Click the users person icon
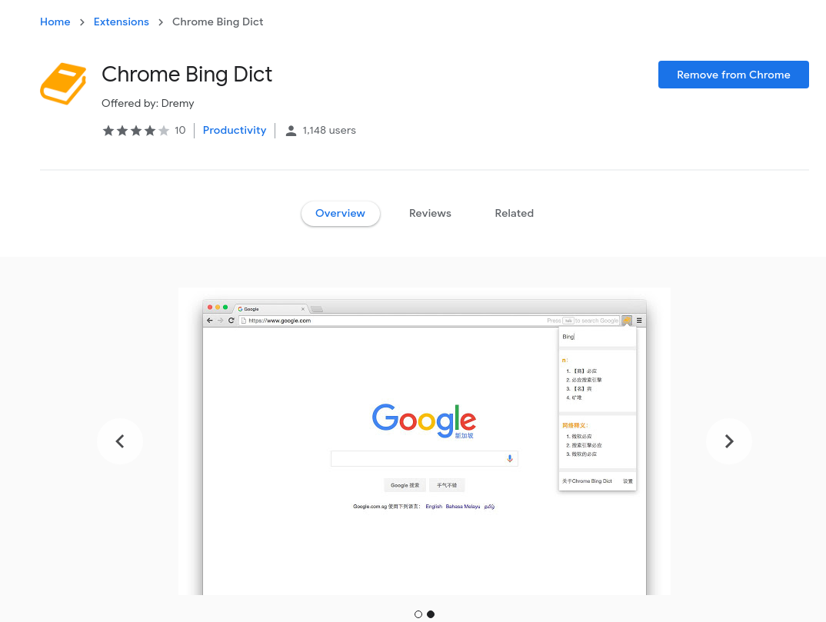The image size is (826, 622). pos(291,131)
